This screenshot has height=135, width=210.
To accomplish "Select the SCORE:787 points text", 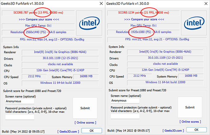I will (25, 13).
